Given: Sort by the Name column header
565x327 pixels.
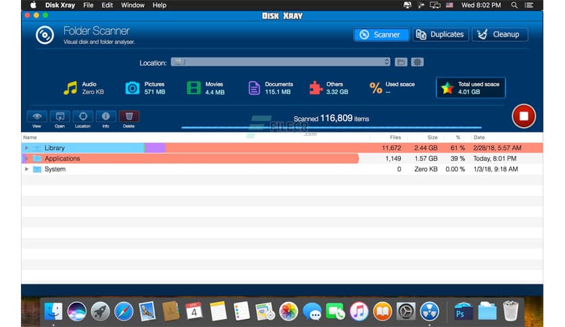Looking at the screenshot, I should (x=30, y=137).
